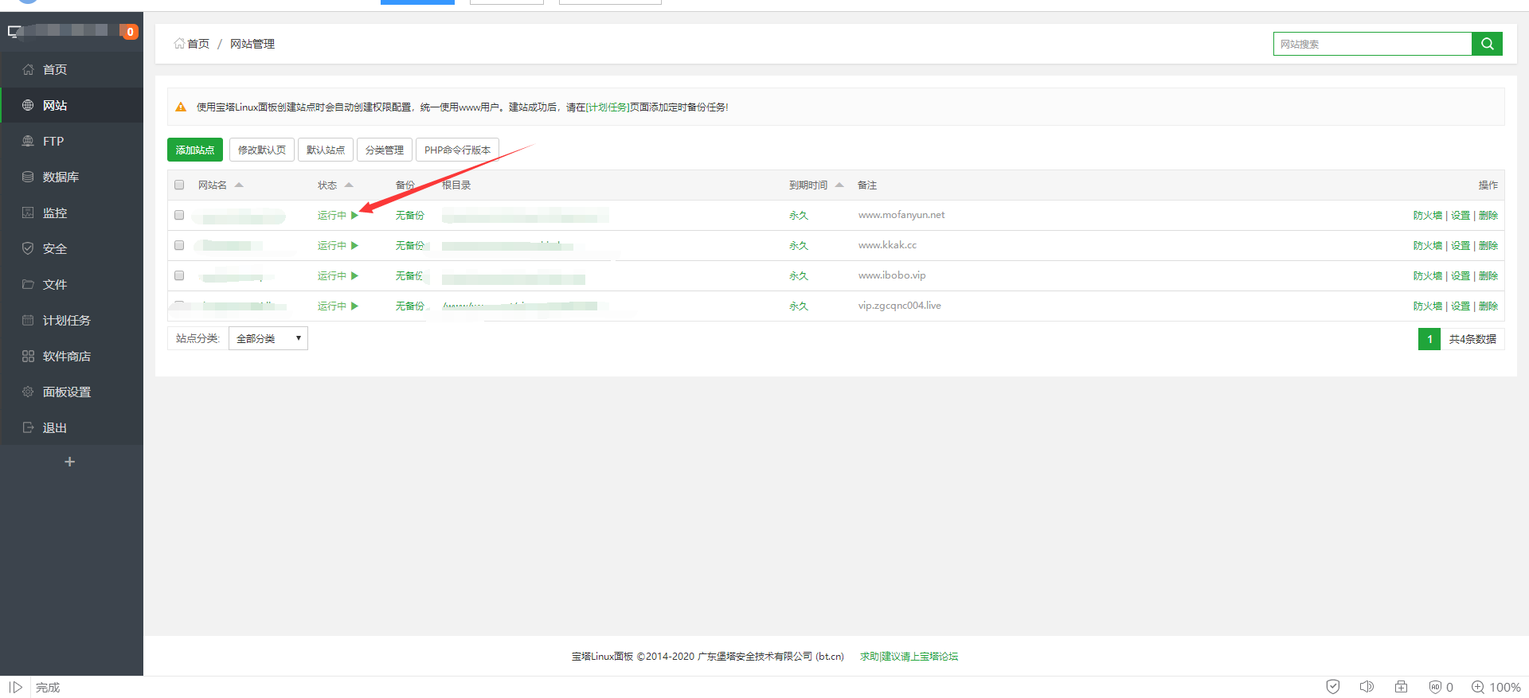Screen dimensions: 1529x698
Task: Toggle the select-all checkbox in table header
Action: coord(179,185)
